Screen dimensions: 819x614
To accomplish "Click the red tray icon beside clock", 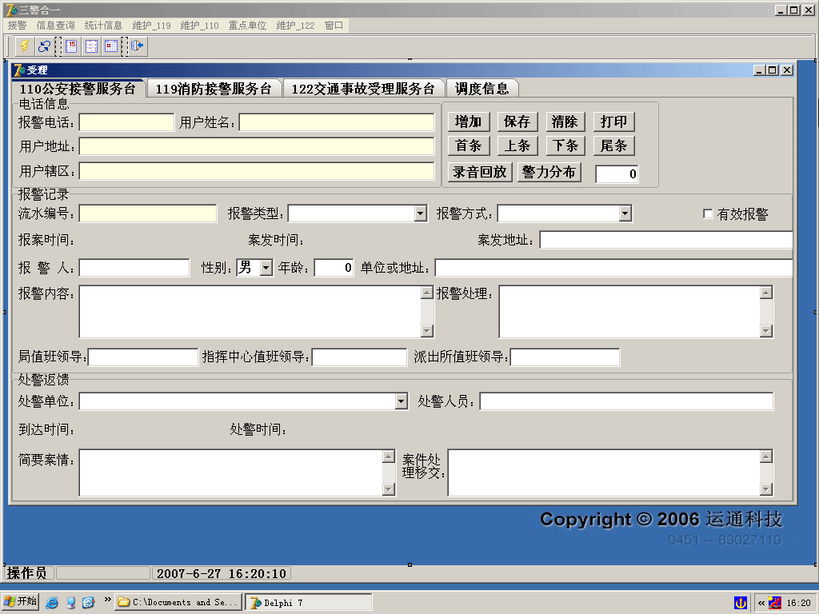I will pyautogui.click(x=775, y=603).
